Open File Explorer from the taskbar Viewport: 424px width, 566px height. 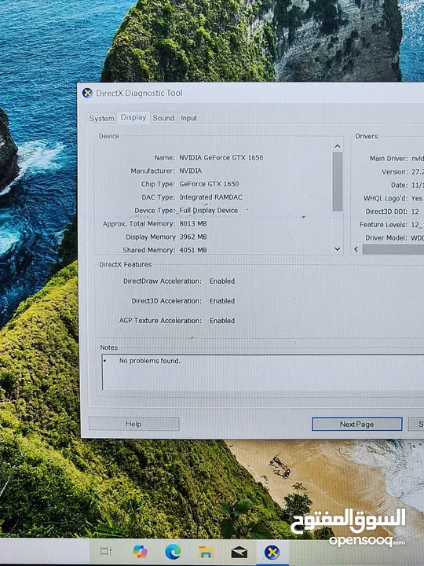coord(206,552)
